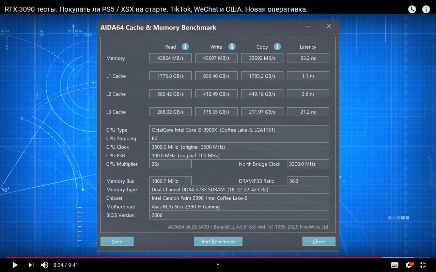The width and height of the screenshot is (436, 272).
Task: Open info icon next to Write
Action: point(232,47)
